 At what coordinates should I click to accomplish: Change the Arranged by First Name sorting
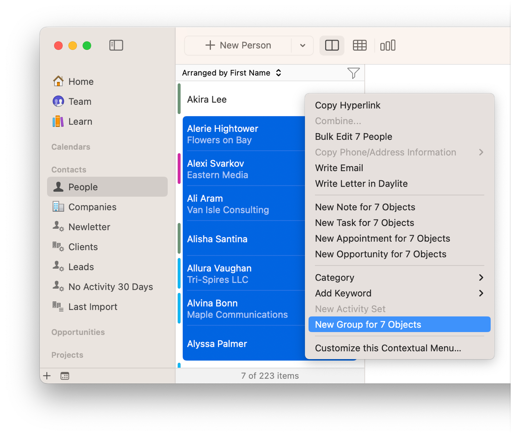[232, 73]
